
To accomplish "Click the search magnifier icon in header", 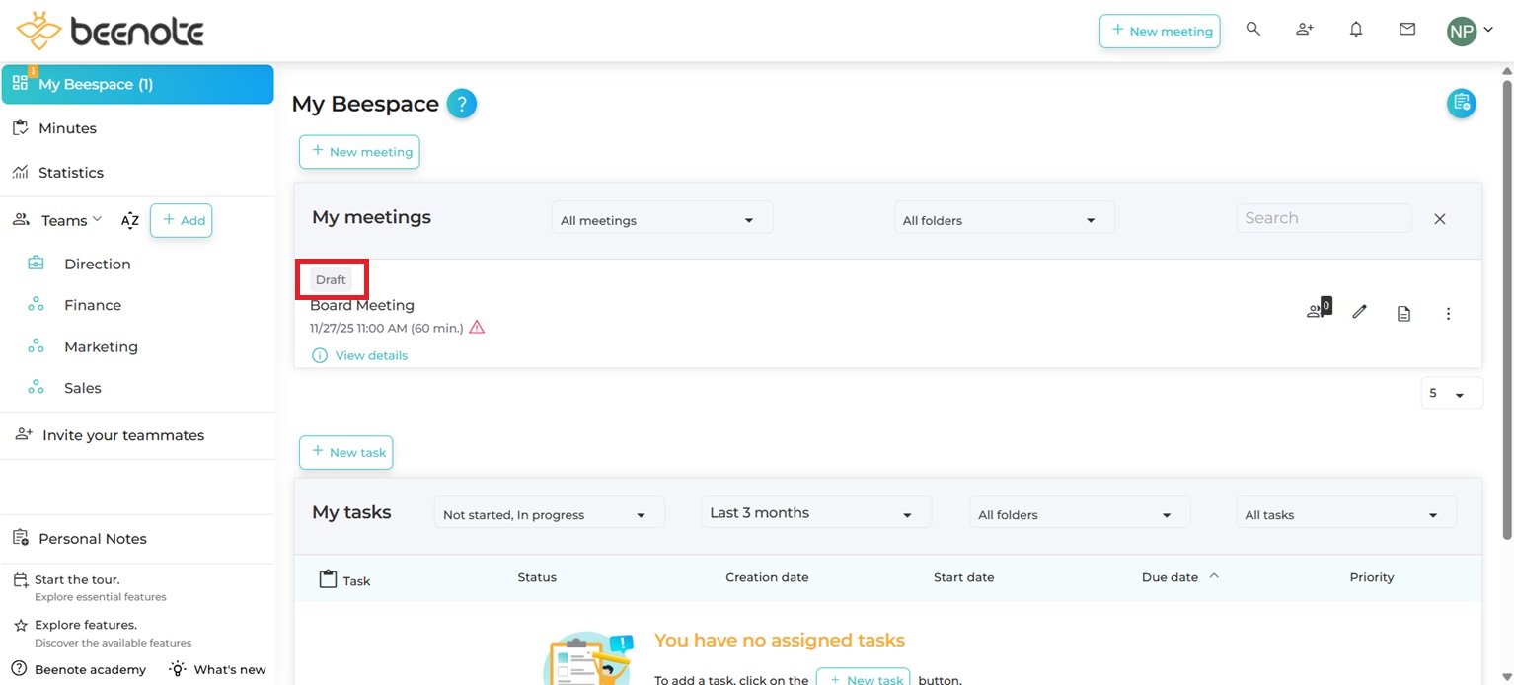I will coord(1253,30).
